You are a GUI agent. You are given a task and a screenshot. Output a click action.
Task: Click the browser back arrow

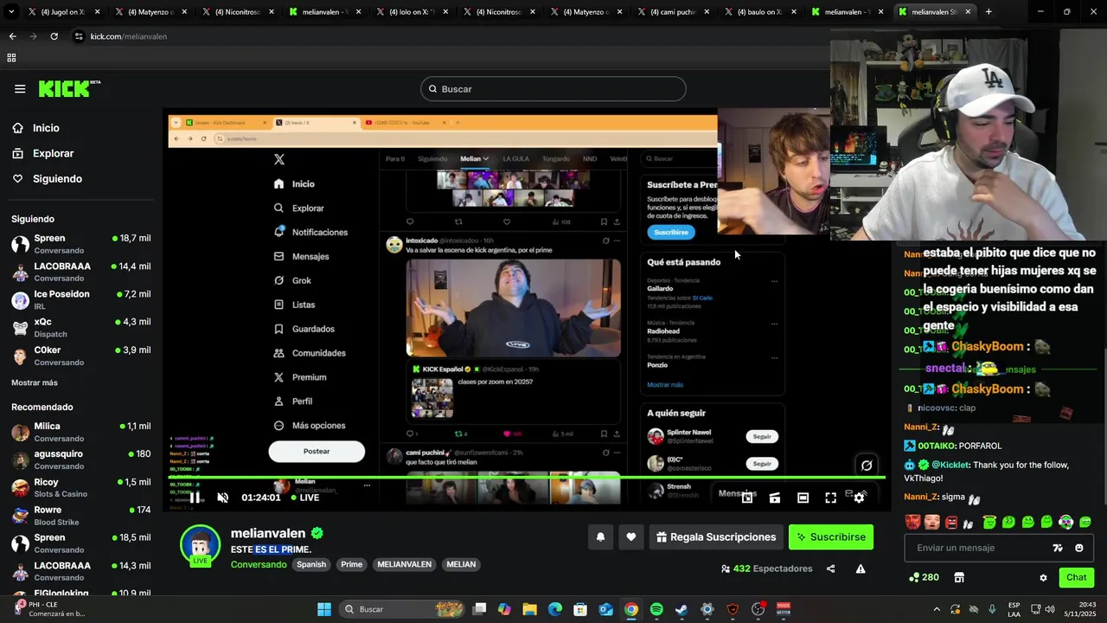pyautogui.click(x=12, y=36)
